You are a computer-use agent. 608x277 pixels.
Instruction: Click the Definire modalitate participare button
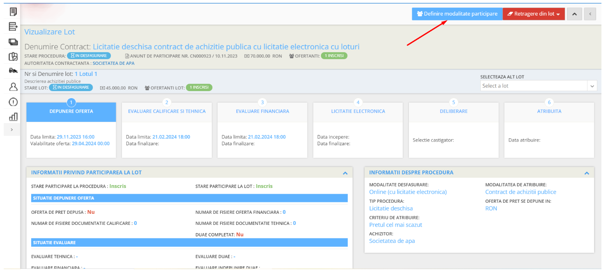tap(457, 14)
